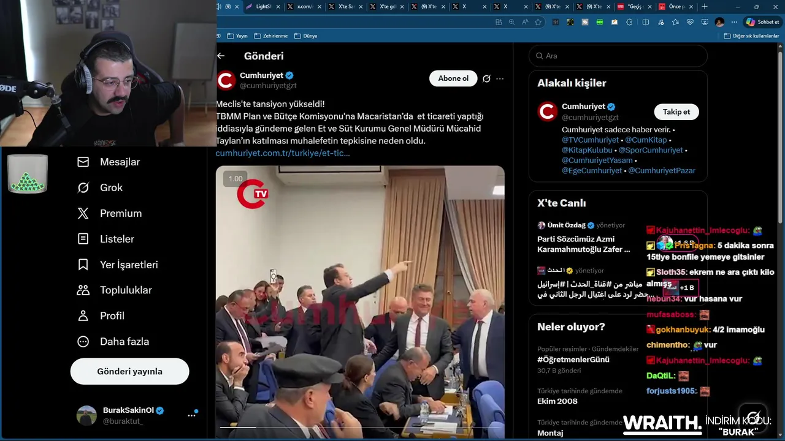Screen dimensions: 785x441
Task: Click the Grok icon on Cumhuriyet post
Action: (x=486, y=78)
